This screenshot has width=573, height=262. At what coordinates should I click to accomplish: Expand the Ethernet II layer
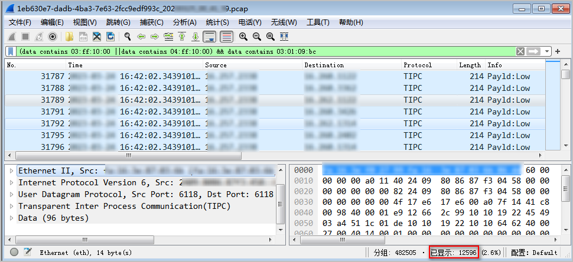(x=11, y=171)
